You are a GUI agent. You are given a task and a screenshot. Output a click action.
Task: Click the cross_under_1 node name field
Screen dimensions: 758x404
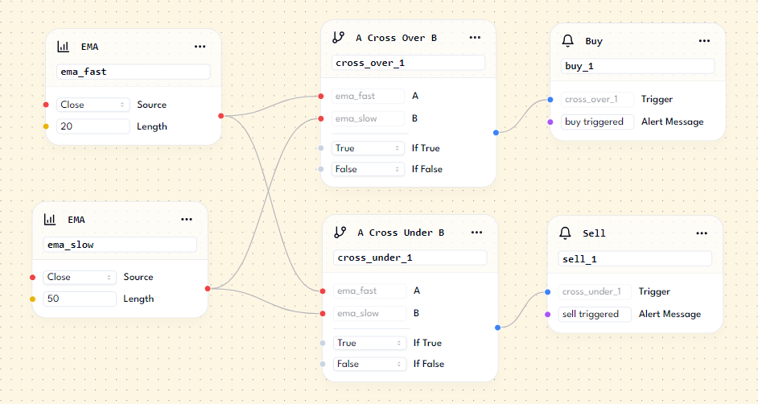(x=410, y=258)
